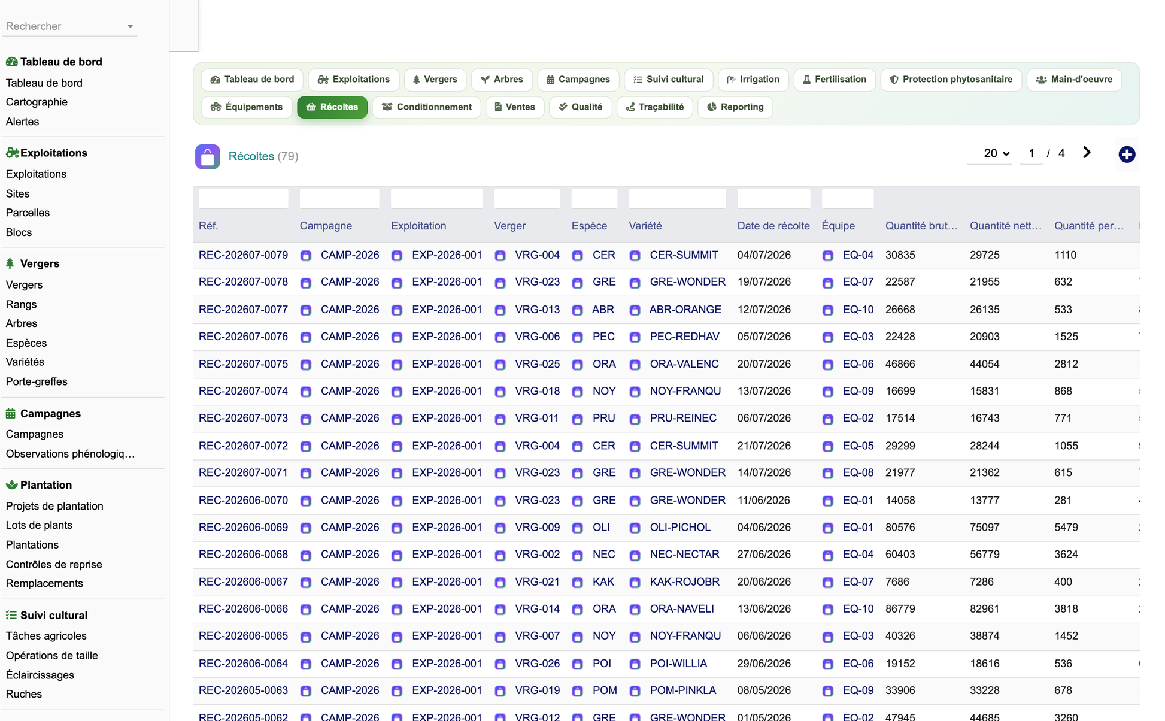The image size is (1165, 721).
Task: Click the Campagnes calendar sidebar icon
Action: pos(11,413)
